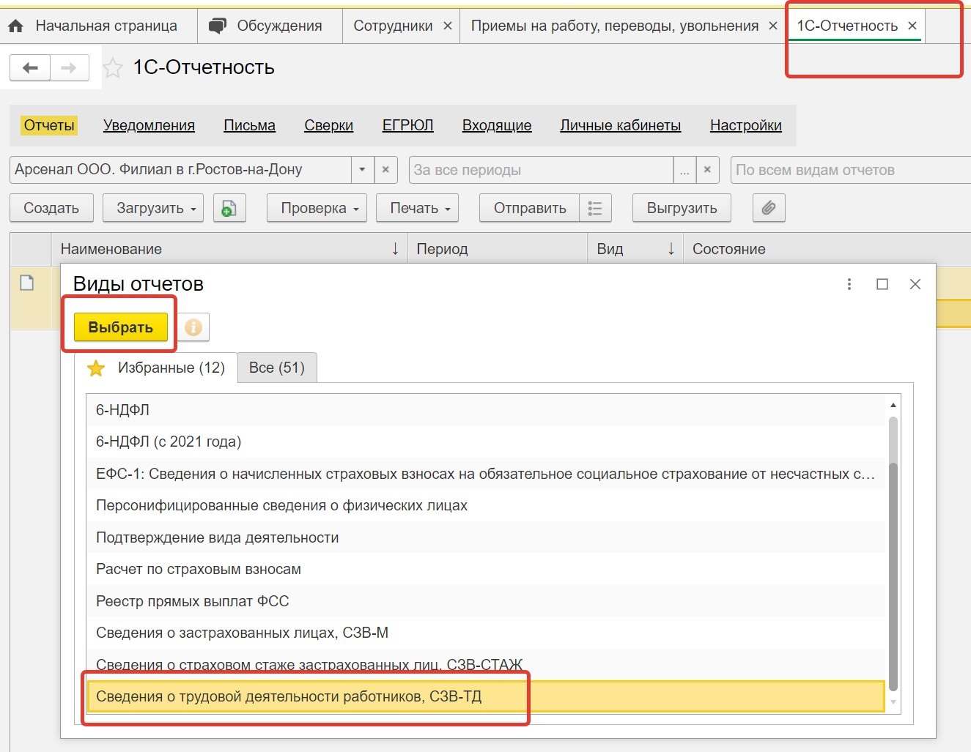
Task: Expand the organization dropdown arrow
Action: pyautogui.click(x=362, y=170)
